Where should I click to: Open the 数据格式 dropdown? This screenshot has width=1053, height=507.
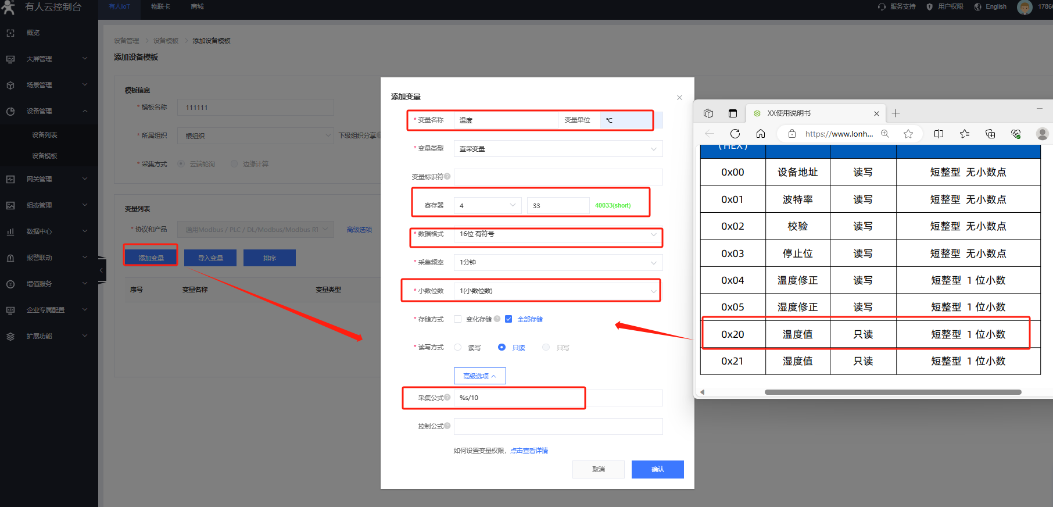pyautogui.click(x=557, y=234)
